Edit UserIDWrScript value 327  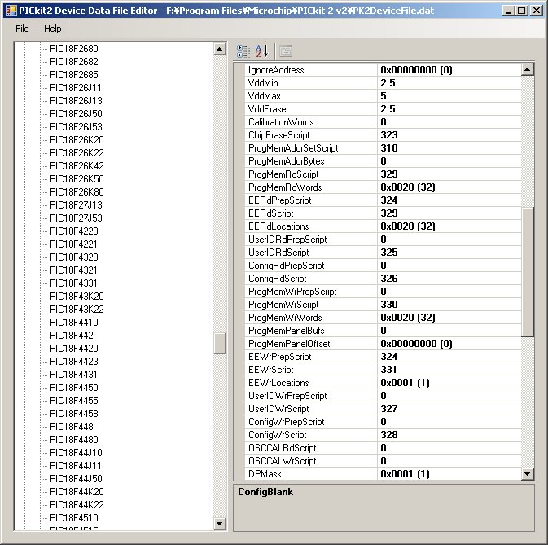(x=449, y=409)
